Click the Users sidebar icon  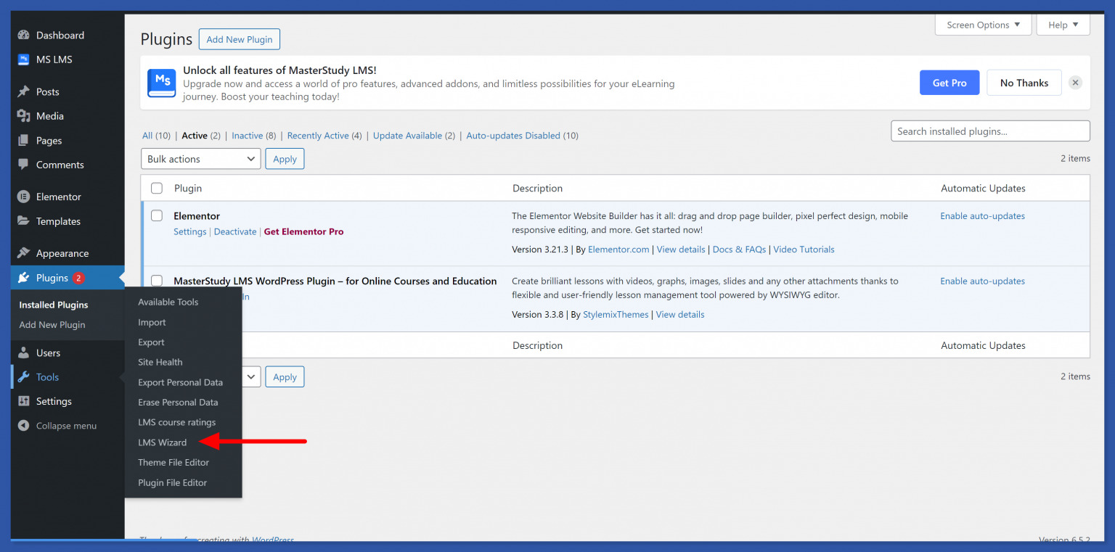[25, 353]
